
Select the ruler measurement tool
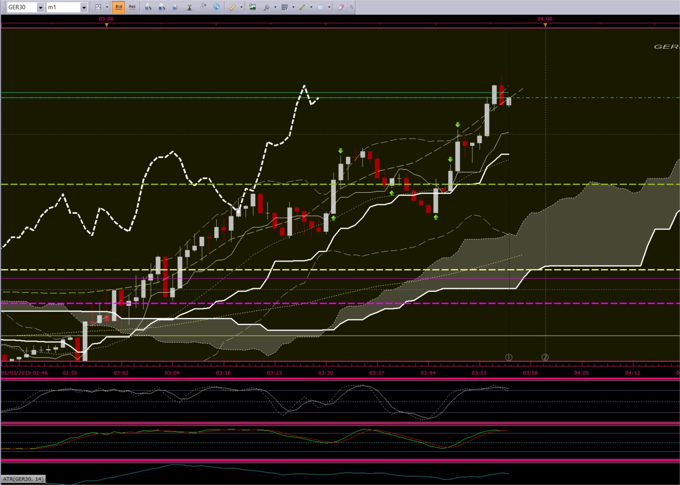pos(233,7)
